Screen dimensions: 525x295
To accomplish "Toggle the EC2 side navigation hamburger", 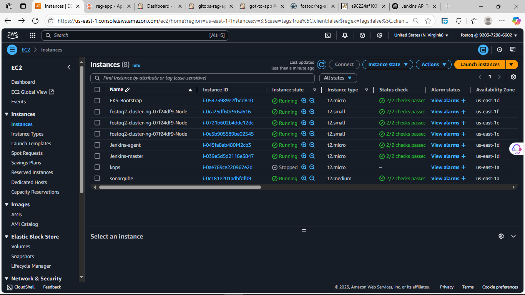I will point(12,50).
